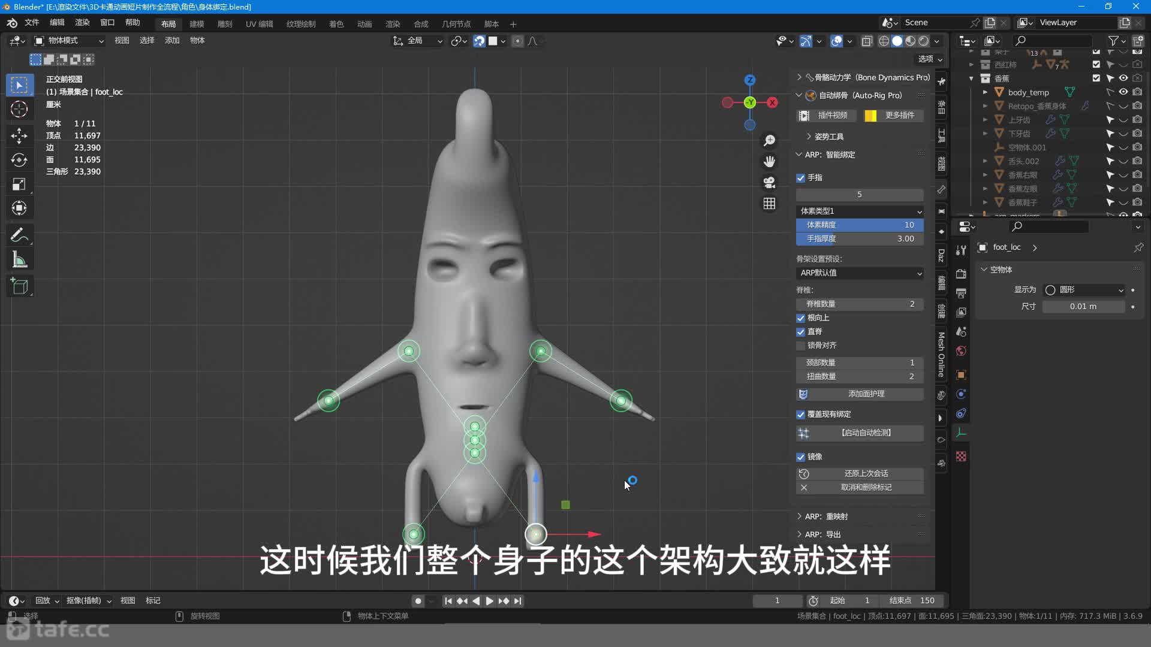Open the 全局 orientation dropdown

tap(418, 41)
